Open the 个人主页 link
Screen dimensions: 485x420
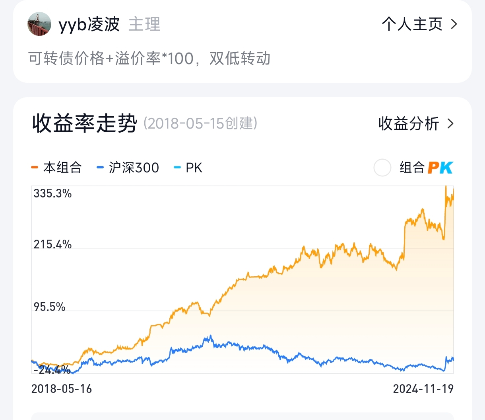(412, 24)
